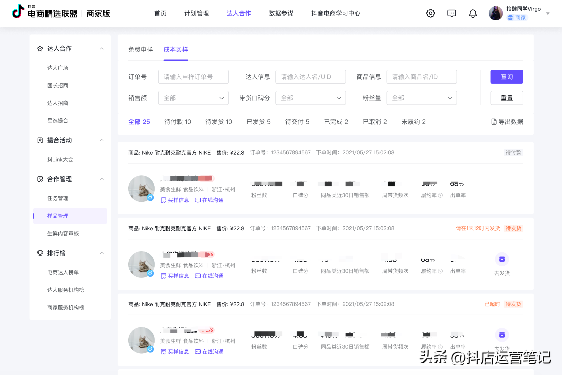The width and height of the screenshot is (562, 375).
Task: Click the 去发货 icon in 已超时 order
Action: click(x=502, y=335)
